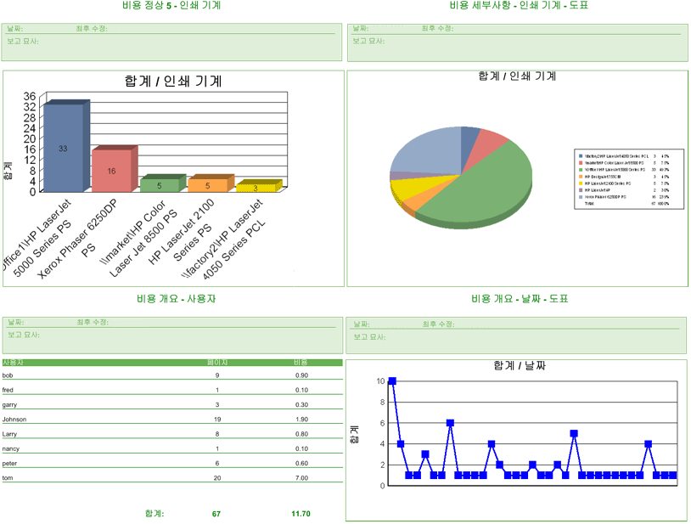691x524 pixels.
Task: Click the line chart heading '합계 / 날짜'
Action: point(520,365)
